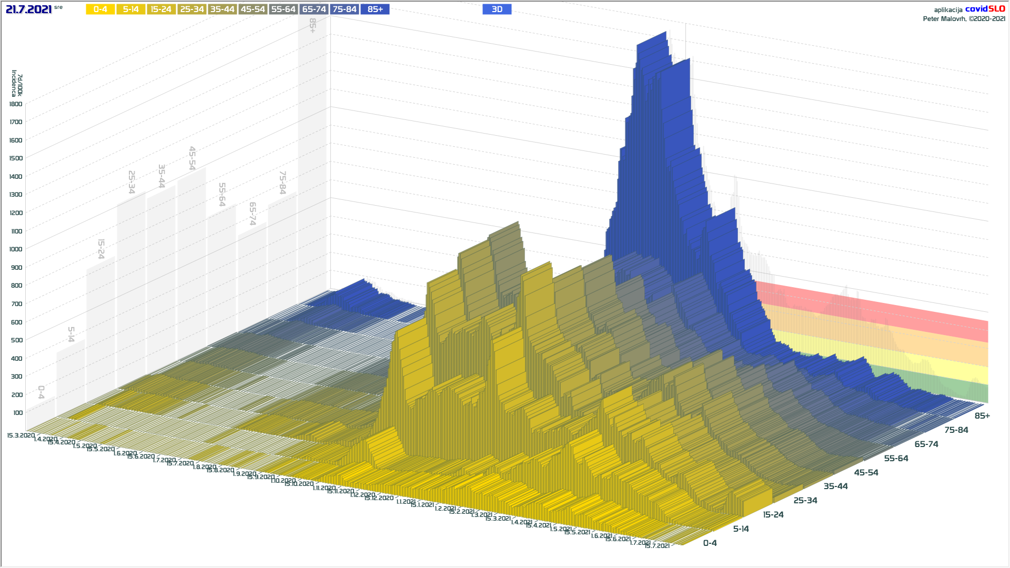Click the 3D view mode button
This screenshot has height=568, width=1010.
point(497,9)
